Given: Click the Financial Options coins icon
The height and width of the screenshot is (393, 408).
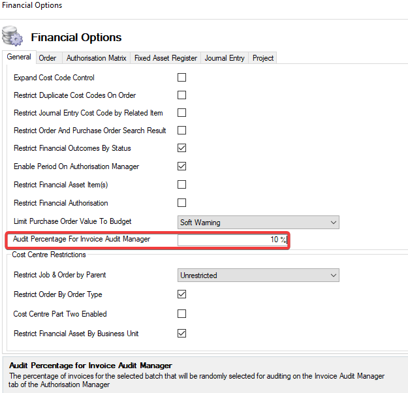Looking at the screenshot, I should (x=11, y=35).
